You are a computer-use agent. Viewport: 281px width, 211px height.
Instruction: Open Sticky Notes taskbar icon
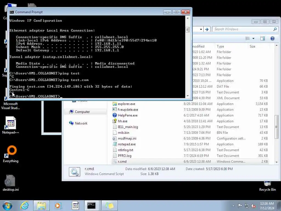[109, 206]
